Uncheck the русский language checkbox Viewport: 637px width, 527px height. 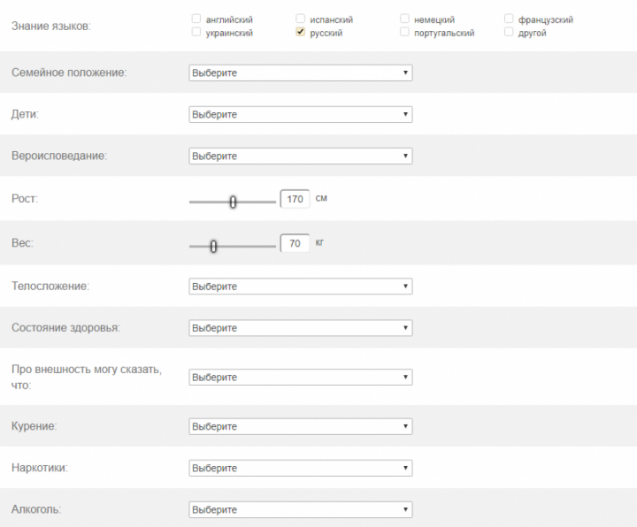pos(301,32)
